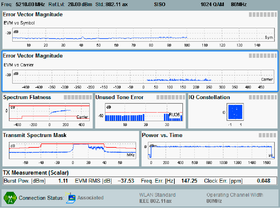Open the Unused Tone Error panel title
This screenshot has height=208, width=280.
[119, 97]
